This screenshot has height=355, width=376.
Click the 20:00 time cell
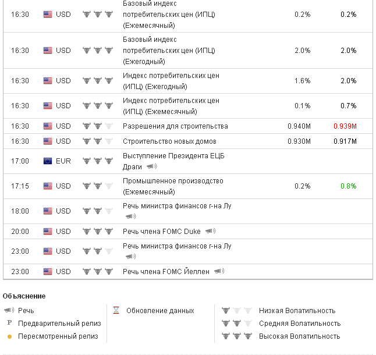click(20, 231)
